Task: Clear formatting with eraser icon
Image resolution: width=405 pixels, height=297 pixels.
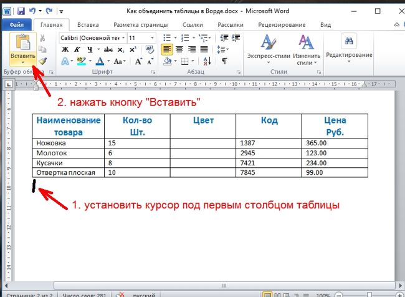Action: (x=150, y=49)
